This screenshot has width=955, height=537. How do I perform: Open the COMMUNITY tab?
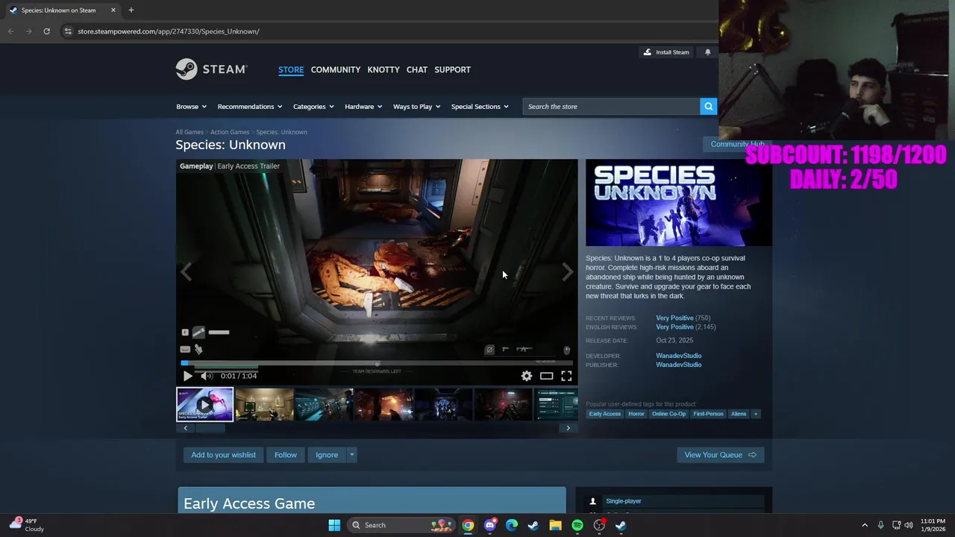(x=336, y=70)
